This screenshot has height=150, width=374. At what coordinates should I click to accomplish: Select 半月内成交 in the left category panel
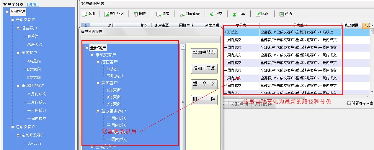[37, 94]
